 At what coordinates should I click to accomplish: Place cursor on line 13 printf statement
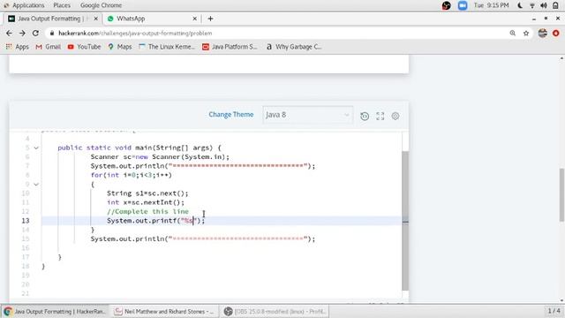click(155, 221)
